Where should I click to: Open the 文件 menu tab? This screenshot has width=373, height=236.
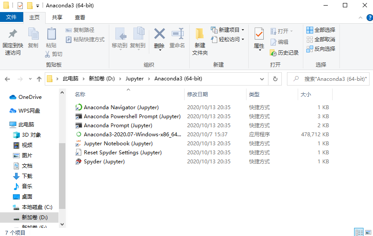point(12,17)
